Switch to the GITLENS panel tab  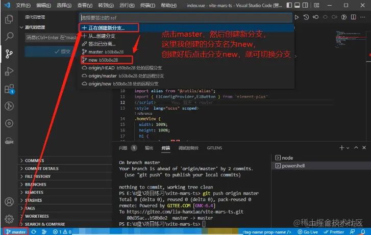tap(214, 148)
